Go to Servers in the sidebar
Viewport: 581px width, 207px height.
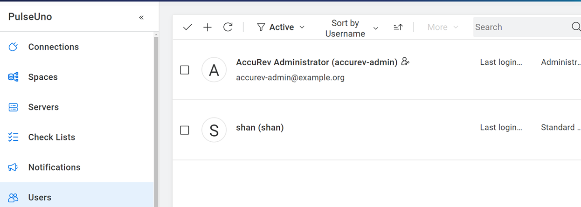tap(43, 107)
